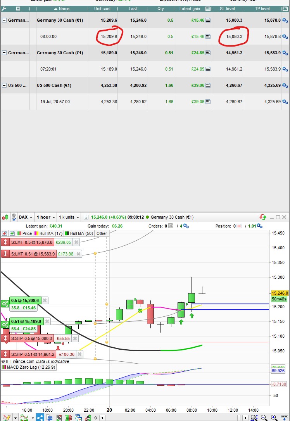Image resolution: width=290 pixels, height=421 pixels.
Task: Open gear settings for the 07:20:01 sub-row
Action: pyautogui.click(x=285, y=69)
